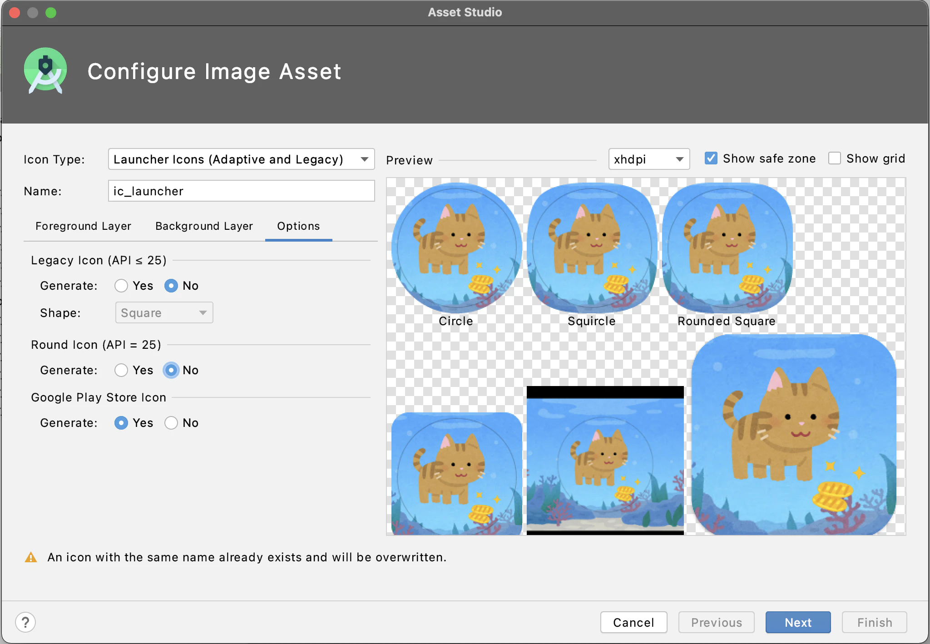This screenshot has height=644, width=930.
Task: Click the overwrite warning triangle icon
Action: tap(30, 557)
